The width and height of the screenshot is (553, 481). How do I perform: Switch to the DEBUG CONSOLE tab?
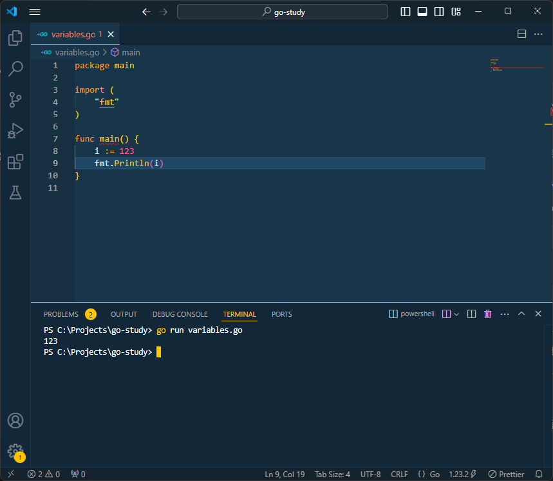point(180,314)
